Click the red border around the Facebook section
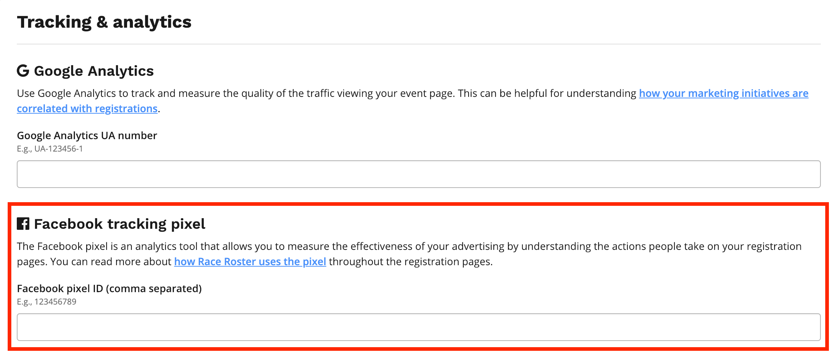The width and height of the screenshot is (834, 357). (x=418, y=204)
